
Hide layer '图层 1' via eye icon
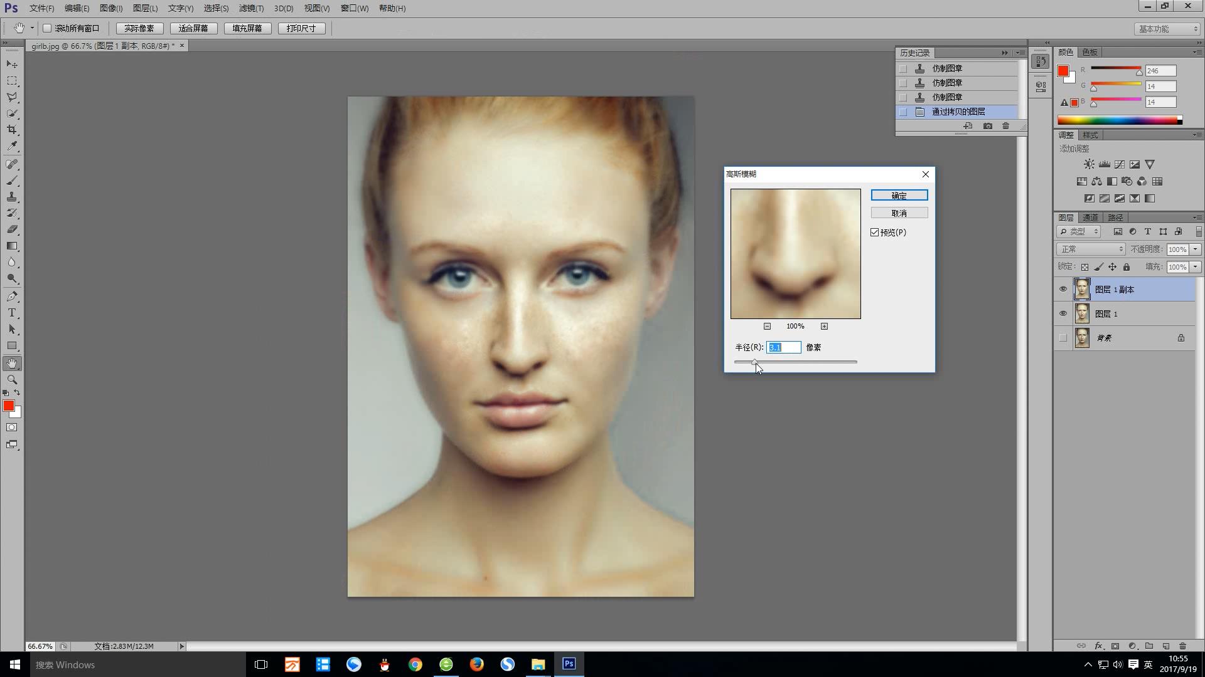coord(1063,313)
